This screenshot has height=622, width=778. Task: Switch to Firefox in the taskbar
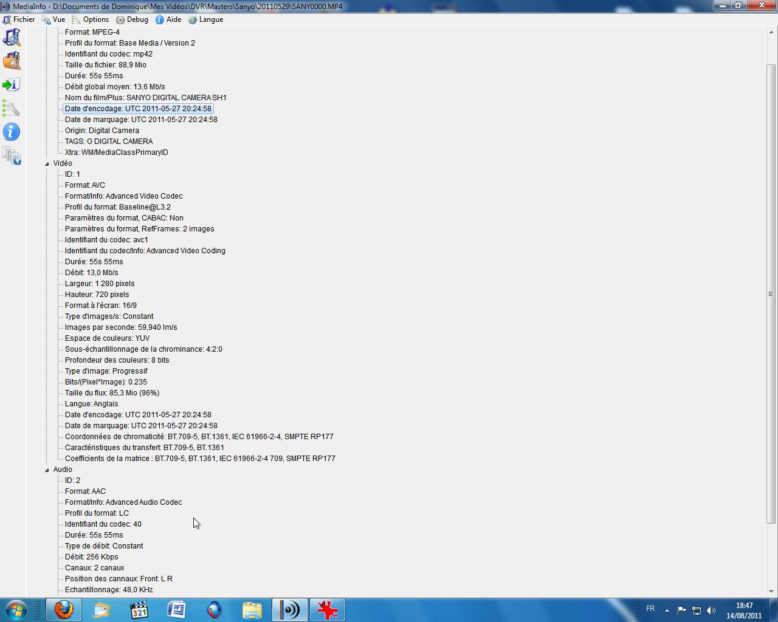tap(64, 610)
